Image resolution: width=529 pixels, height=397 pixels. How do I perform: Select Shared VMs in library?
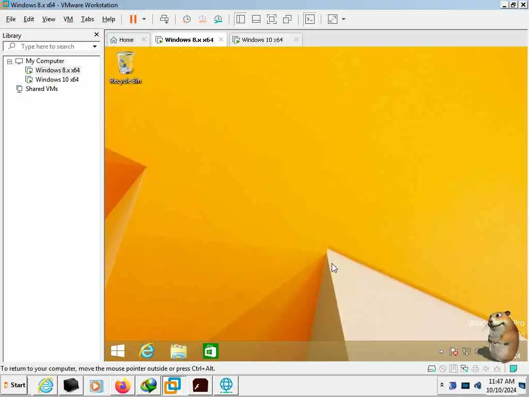41,89
